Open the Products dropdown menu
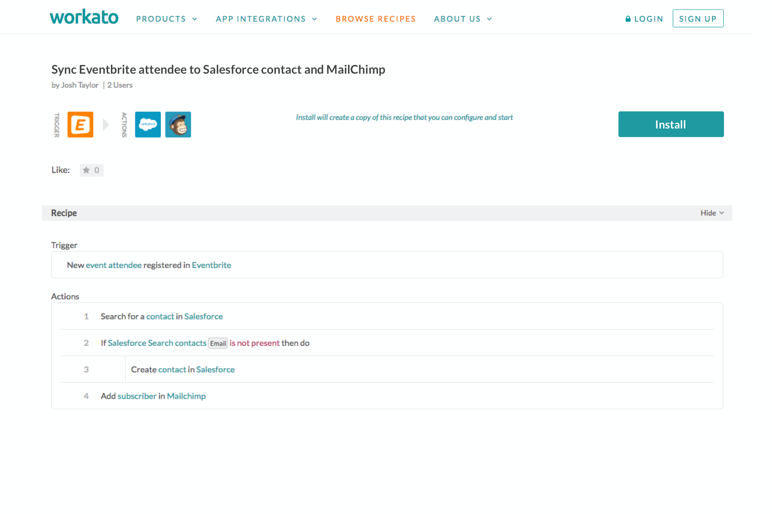 (x=166, y=19)
